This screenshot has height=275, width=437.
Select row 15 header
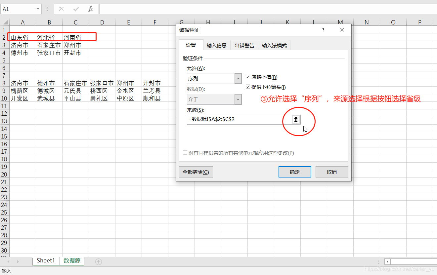[5, 136]
